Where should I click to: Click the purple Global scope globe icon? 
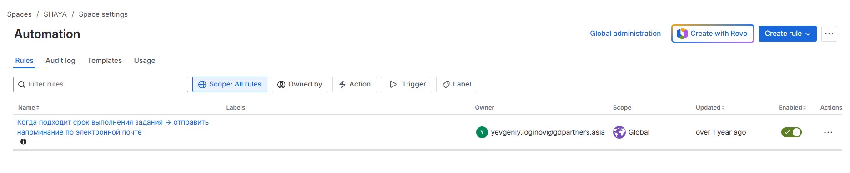(619, 132)
